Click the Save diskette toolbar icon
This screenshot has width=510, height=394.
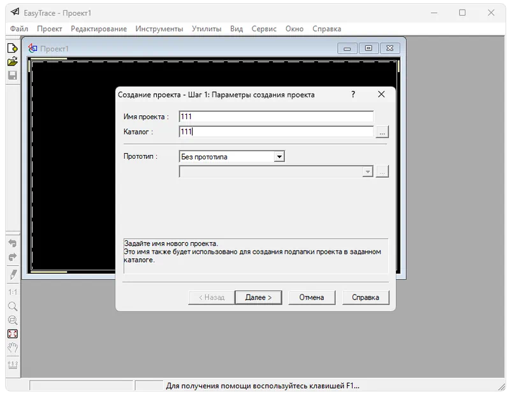pyautogui.click(x=12, y=75)
